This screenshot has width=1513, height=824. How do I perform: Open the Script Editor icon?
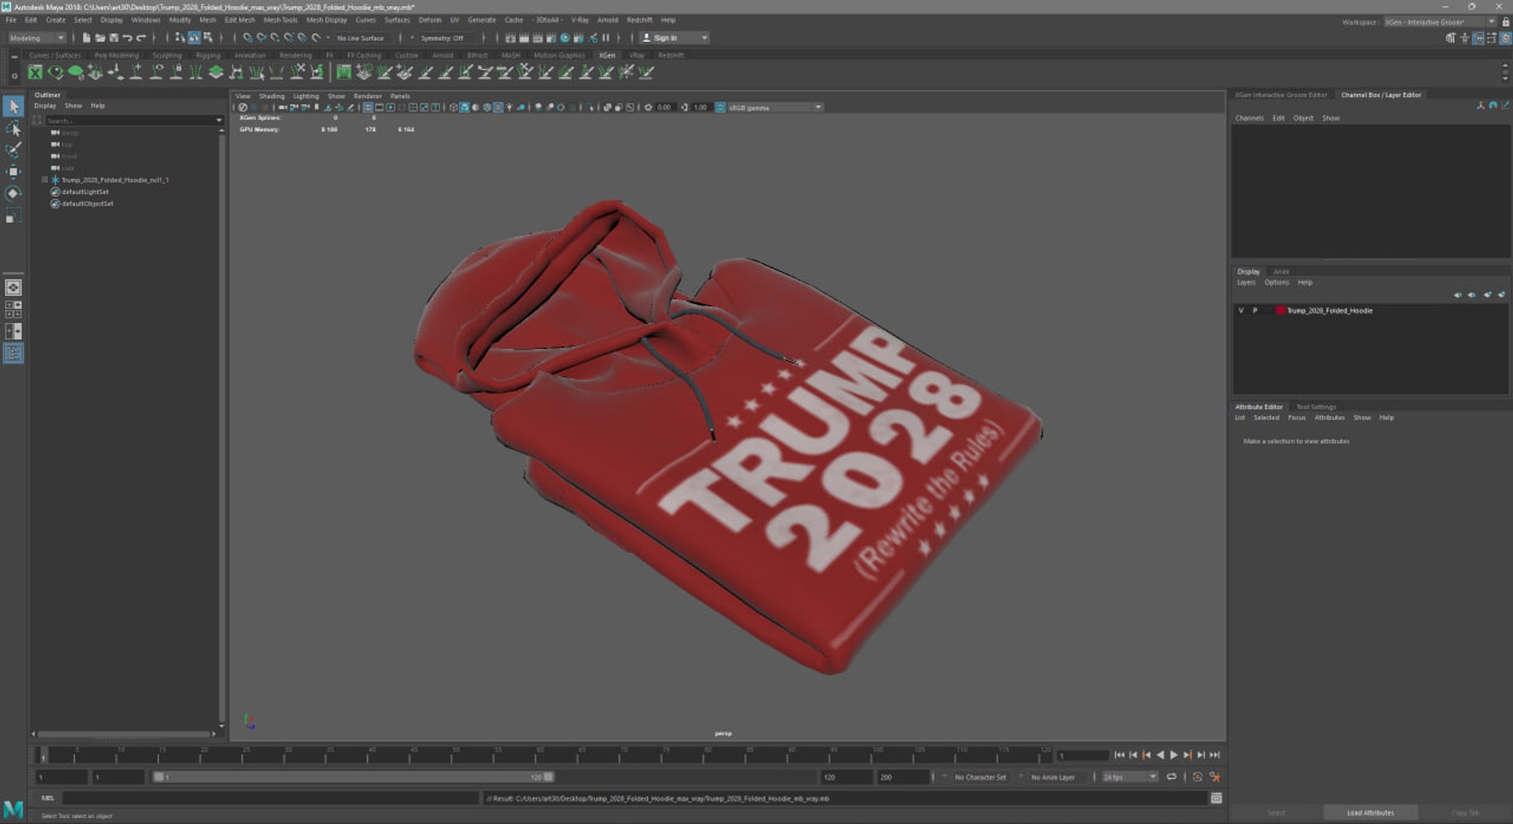point(1216,799)
